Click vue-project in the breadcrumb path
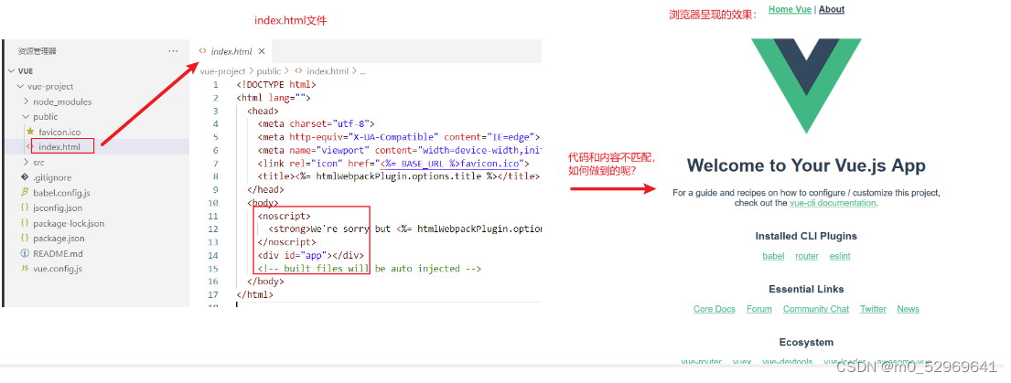This screenshot has height=383, width=1011. tap(222, 71)
